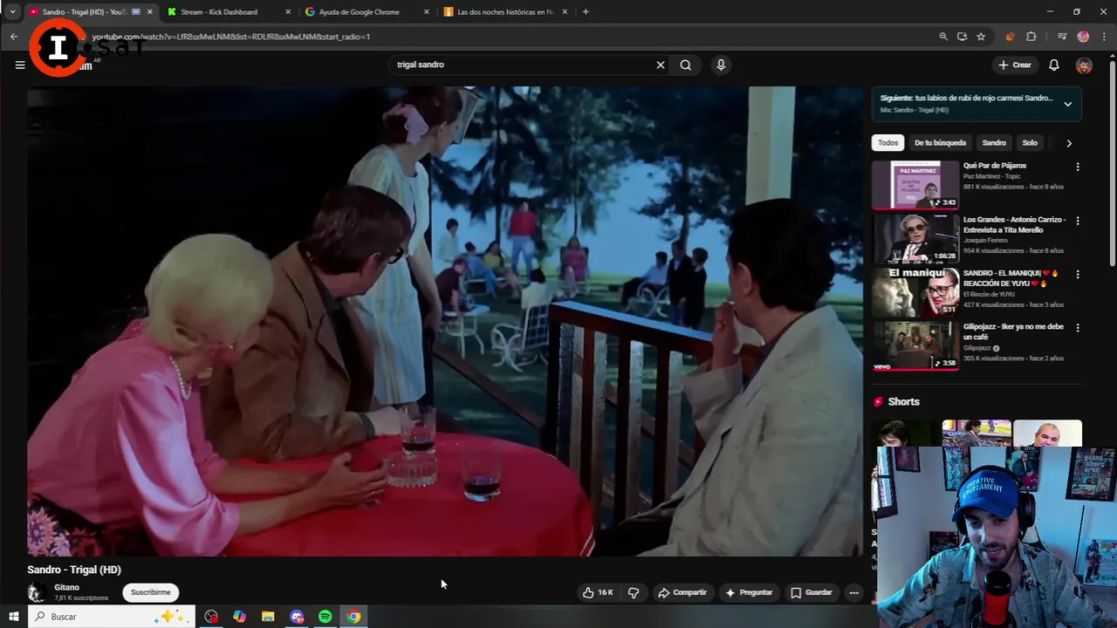Click the 7,81 K suscriptores text

[81, 598]
